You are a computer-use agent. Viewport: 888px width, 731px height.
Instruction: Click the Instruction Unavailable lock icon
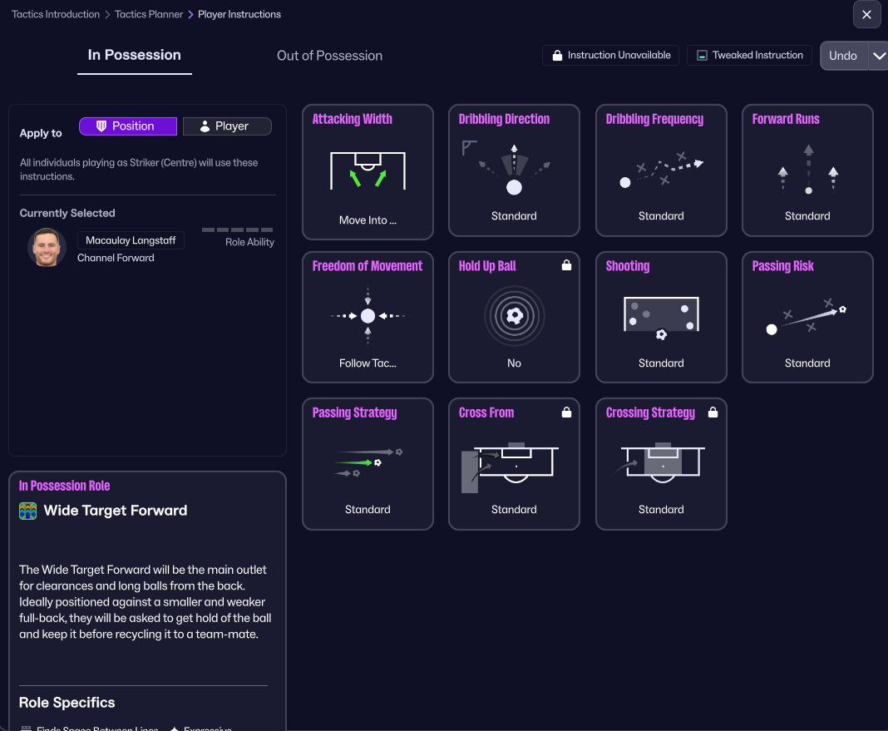pos(557,55)
